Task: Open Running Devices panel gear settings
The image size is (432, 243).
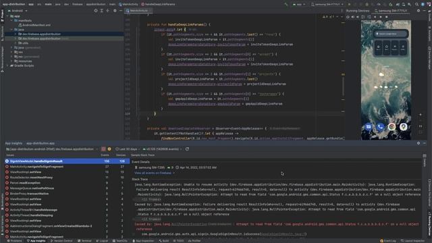Action: [x=418, y=11]
